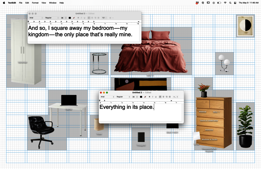Open the Help menu
This screenshot has height=169, width=261.
62,3
